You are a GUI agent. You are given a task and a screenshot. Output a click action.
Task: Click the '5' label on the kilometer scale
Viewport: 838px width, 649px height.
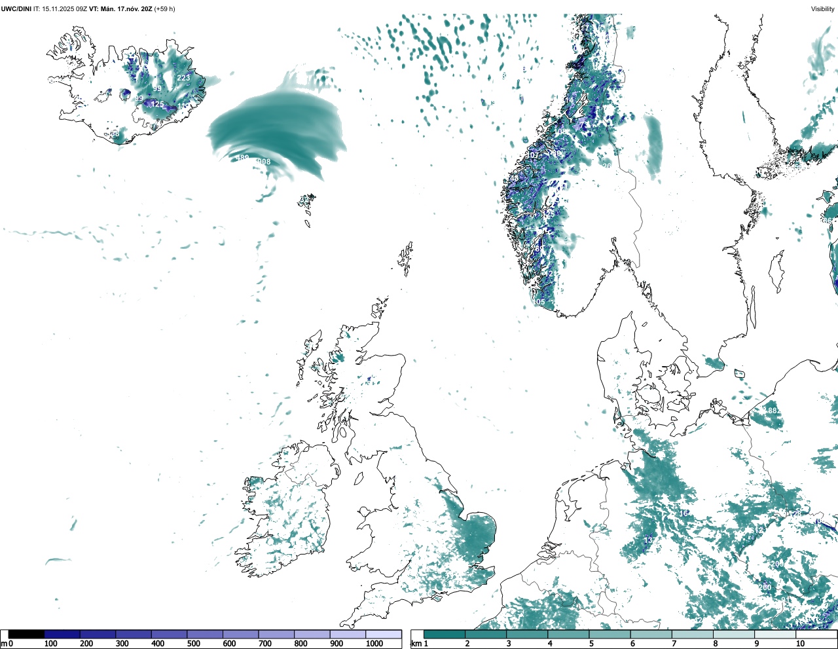coord(591,644)
